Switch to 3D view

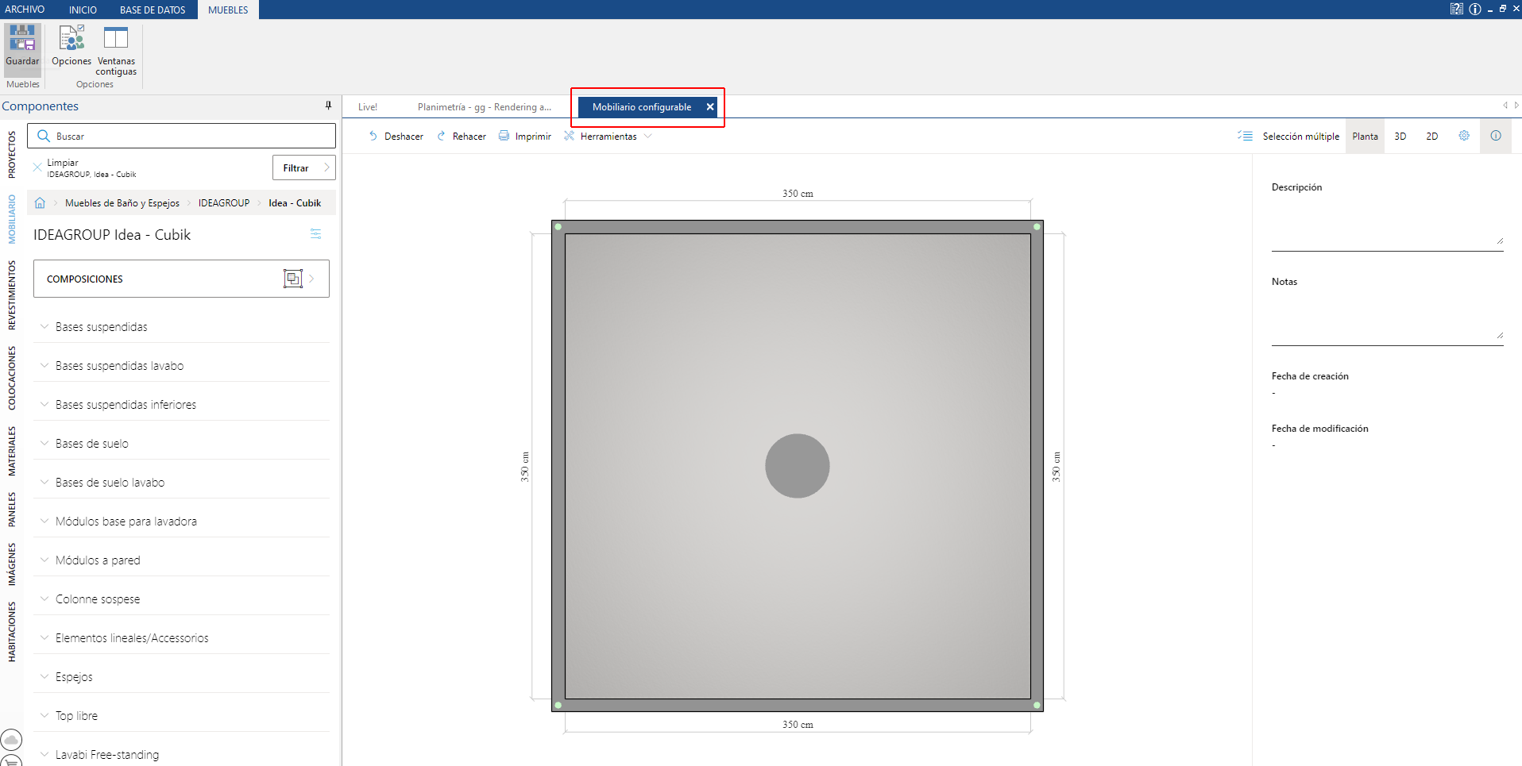point(1400,137)
